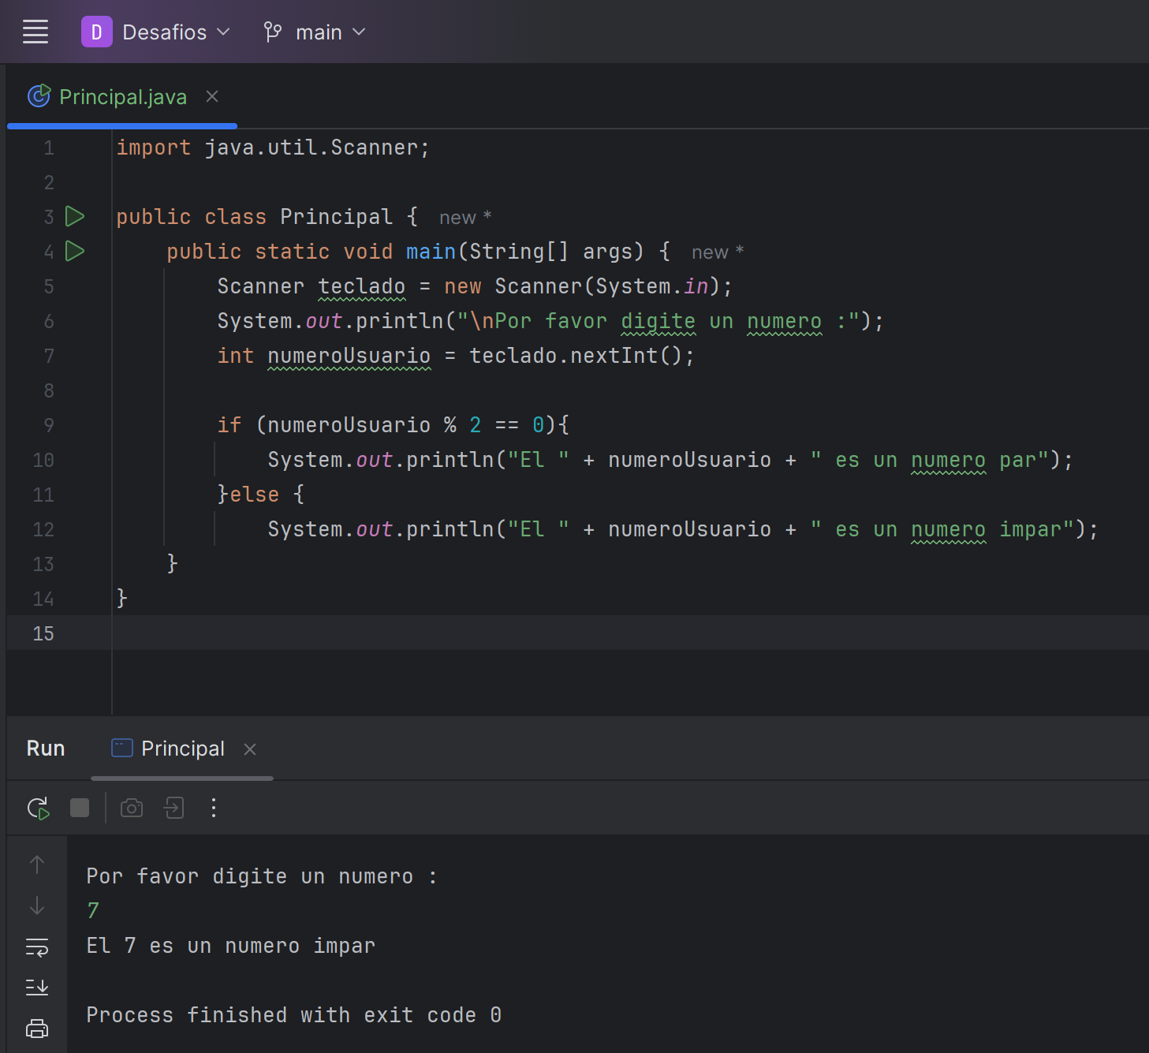The image size is (1149, 1053).
Task: Click the console down arrow
Action: click(37, 906)
